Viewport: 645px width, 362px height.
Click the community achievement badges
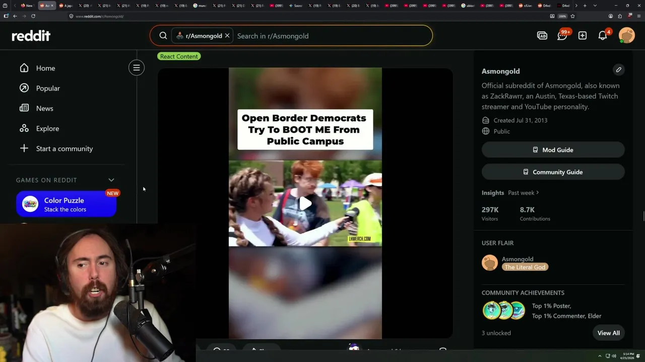(504, 311)
